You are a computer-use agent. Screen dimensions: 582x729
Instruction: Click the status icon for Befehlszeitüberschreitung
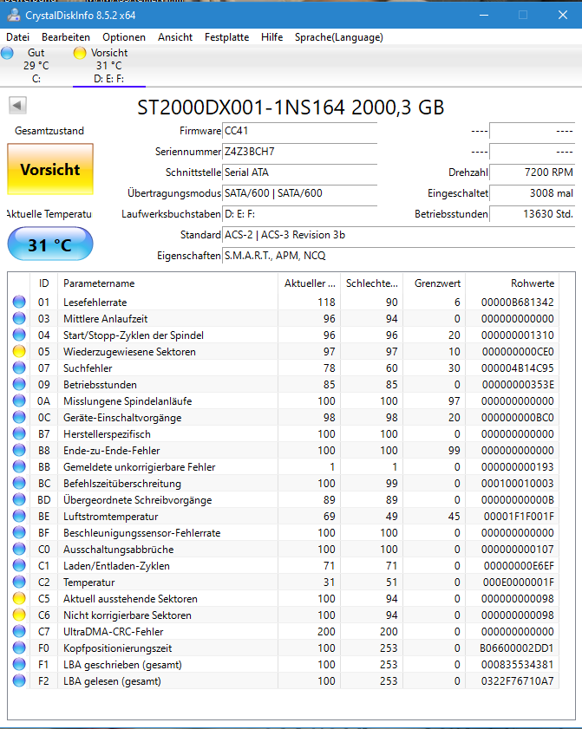(x=19, y=483)
